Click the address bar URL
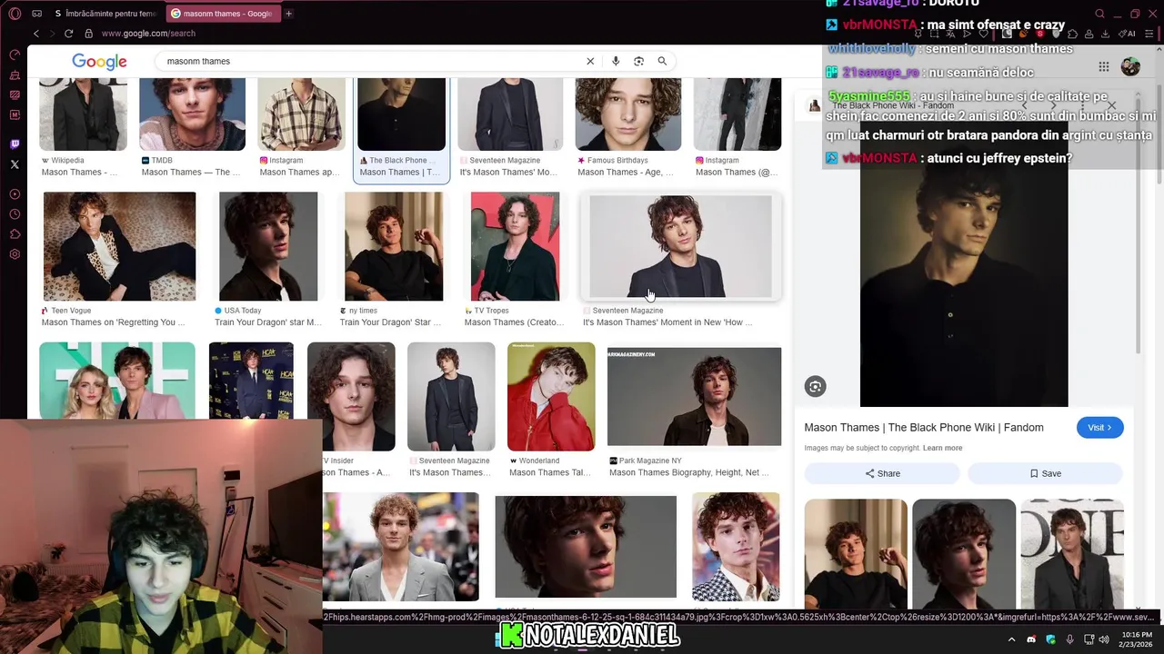 point(148,34)
